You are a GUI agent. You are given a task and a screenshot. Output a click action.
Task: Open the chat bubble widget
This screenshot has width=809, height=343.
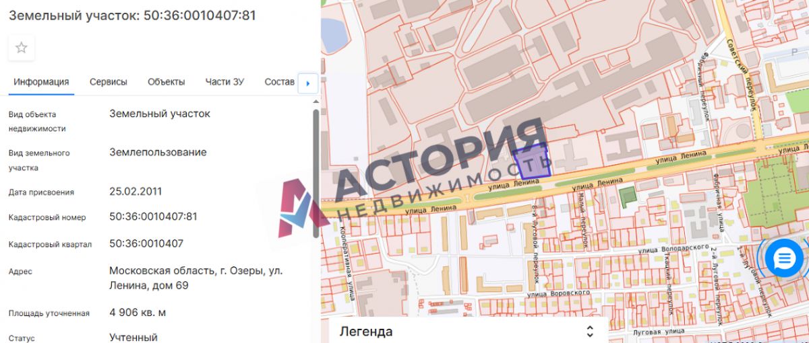(x=784, y=258)
